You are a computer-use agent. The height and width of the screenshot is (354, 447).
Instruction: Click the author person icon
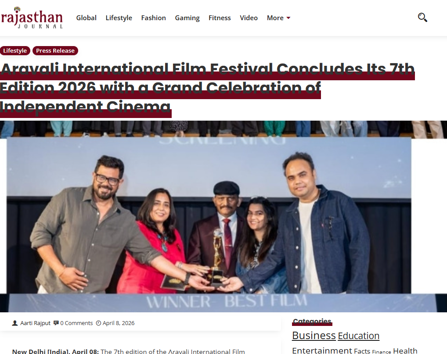coord(15,323)
